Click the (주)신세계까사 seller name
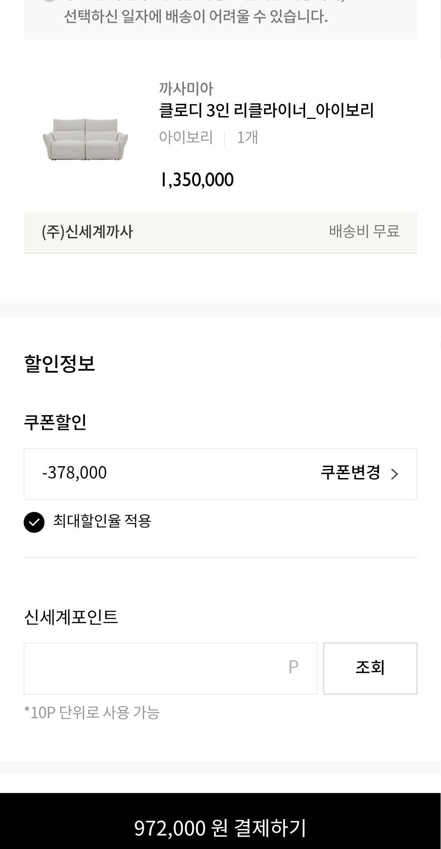The height and width of the screenshot is (849, 441). pos(87,232)
